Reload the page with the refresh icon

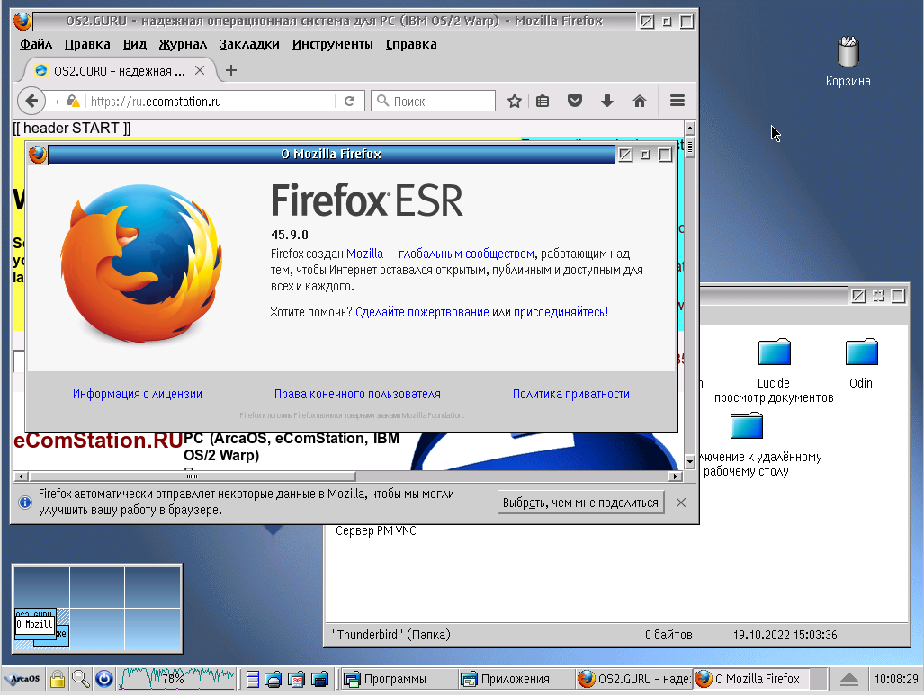click(x=349, y=101)
